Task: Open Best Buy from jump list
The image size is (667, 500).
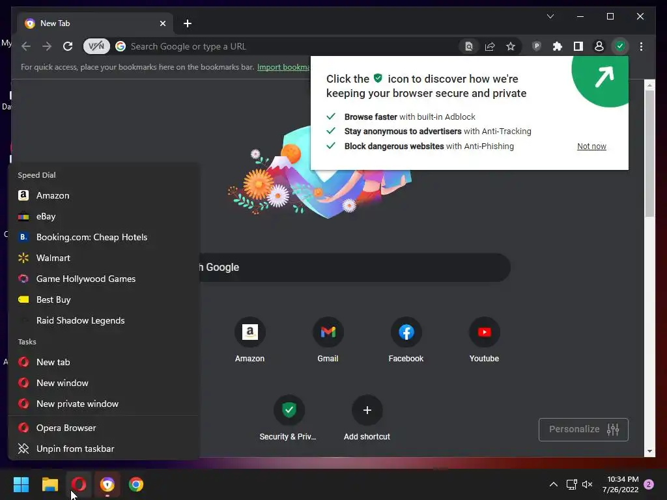Action: [x=104, y=299]
